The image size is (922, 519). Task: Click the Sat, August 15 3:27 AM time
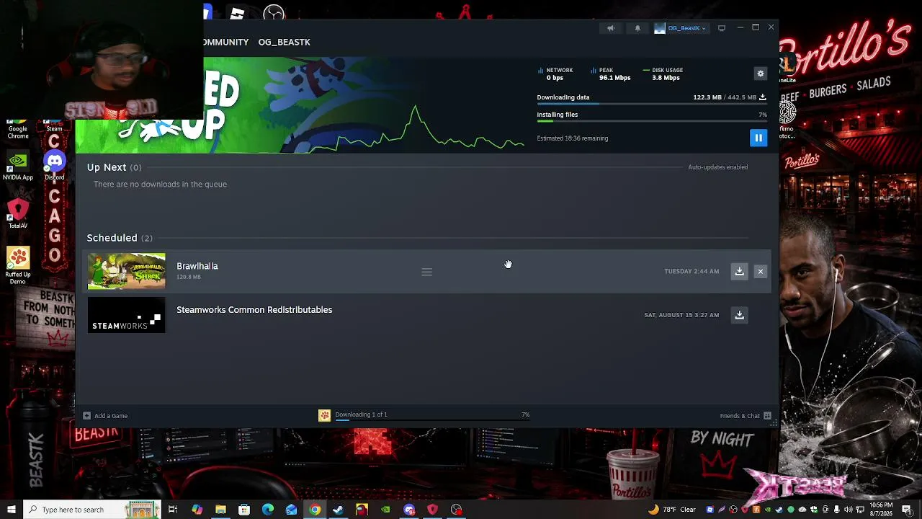pyautogui.click(x=681, y=315)
